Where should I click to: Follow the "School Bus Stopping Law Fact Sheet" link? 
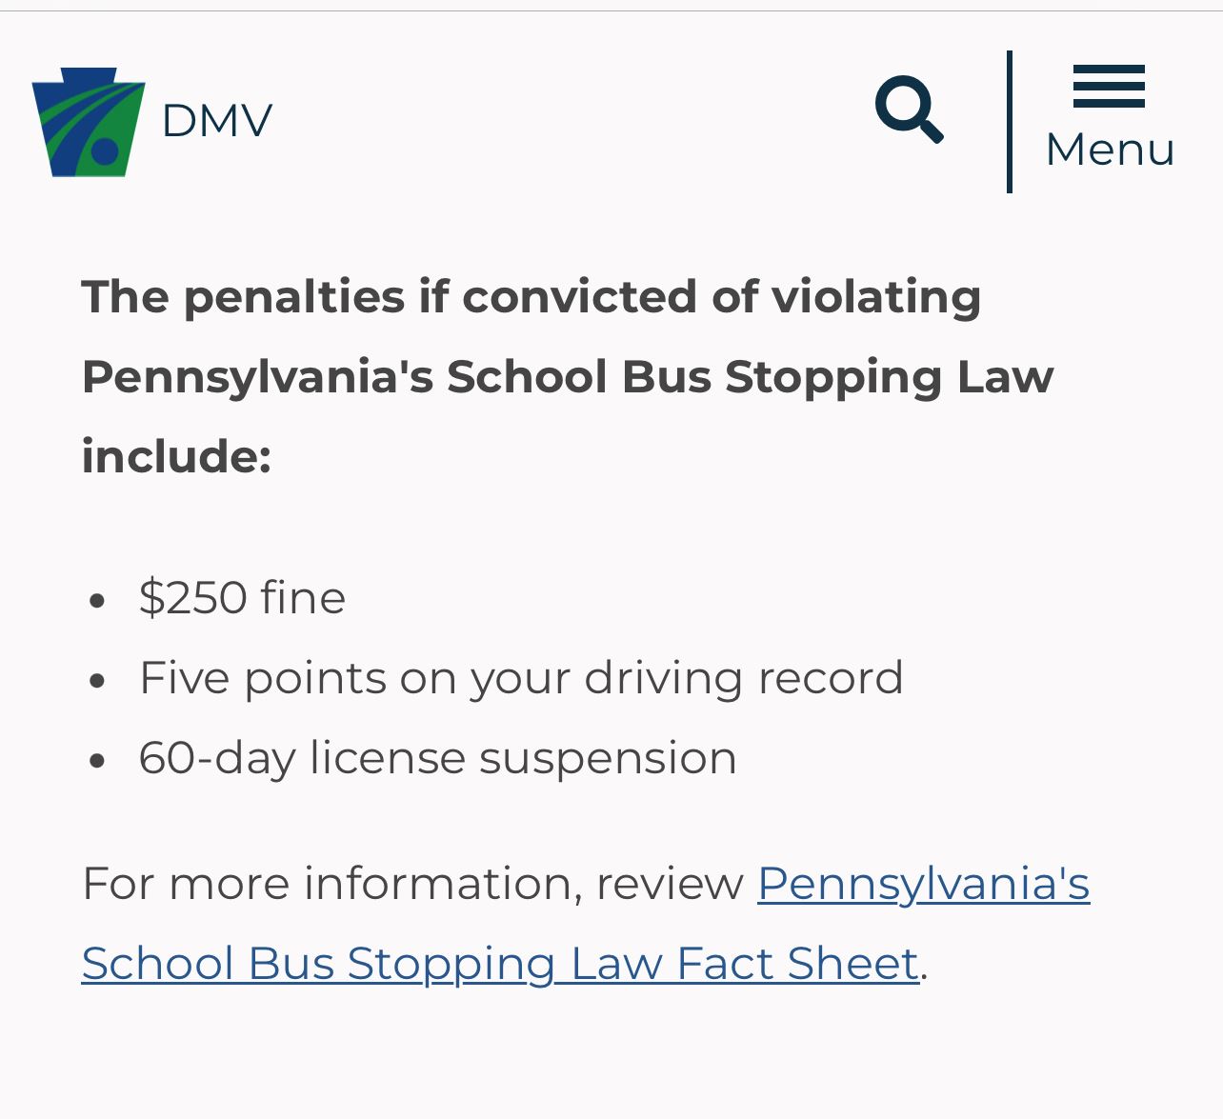click(500, 963)
